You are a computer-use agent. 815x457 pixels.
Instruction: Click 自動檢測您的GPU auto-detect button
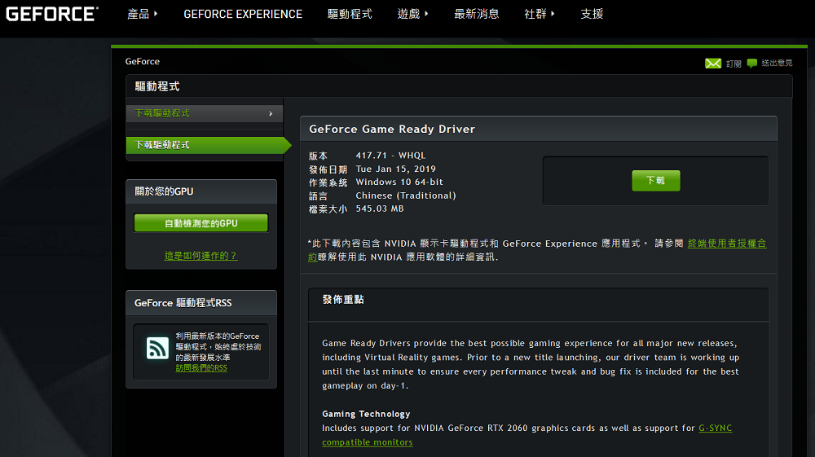click(201, 223)
